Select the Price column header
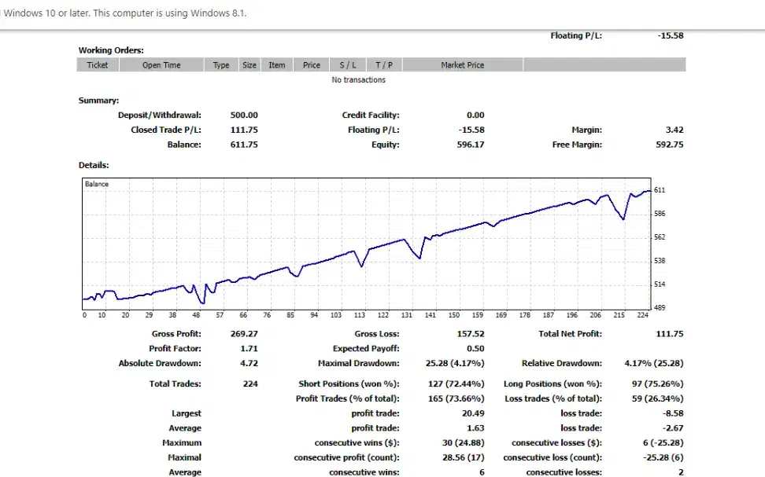 point(312,65)
